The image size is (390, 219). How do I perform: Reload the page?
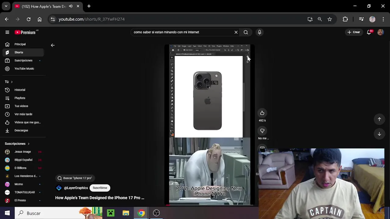click(29, 19)
